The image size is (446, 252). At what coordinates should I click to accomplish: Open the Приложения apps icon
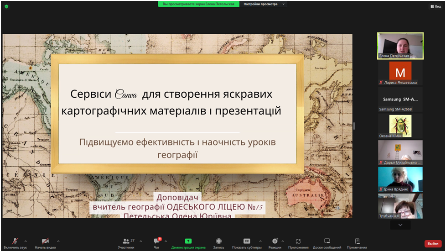[x=298, y=241]
